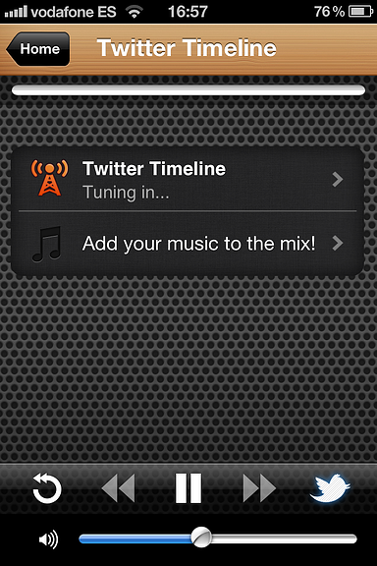Click the white progress bar at top
The image size is (377, 566).
pyautogui.click(x=188, y=90)
